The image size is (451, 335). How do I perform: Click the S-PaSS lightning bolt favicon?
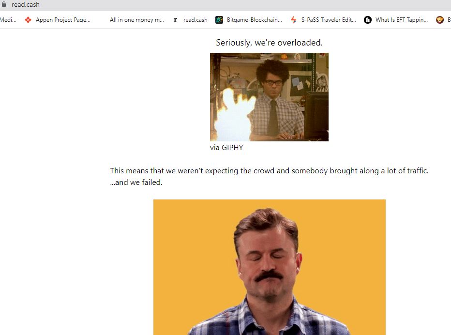point(293,20)
